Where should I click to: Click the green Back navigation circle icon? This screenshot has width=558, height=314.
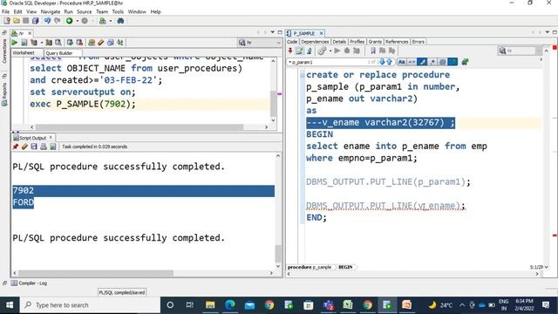70,21
